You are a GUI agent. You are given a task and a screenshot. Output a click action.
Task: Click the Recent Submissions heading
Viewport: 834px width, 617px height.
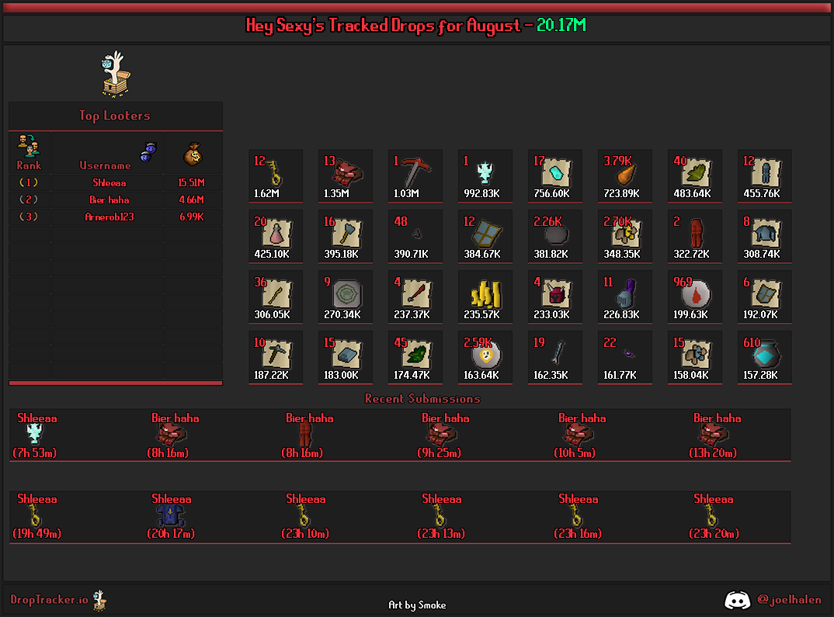422,399
